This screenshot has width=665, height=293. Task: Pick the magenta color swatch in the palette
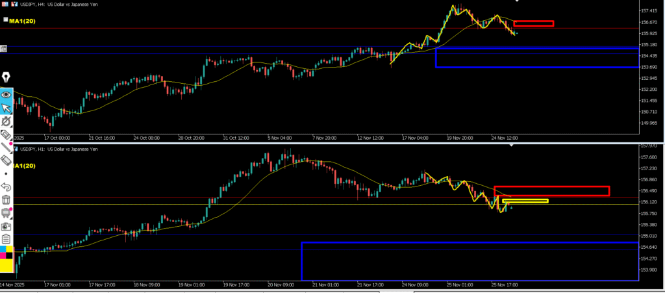[3, 256]
